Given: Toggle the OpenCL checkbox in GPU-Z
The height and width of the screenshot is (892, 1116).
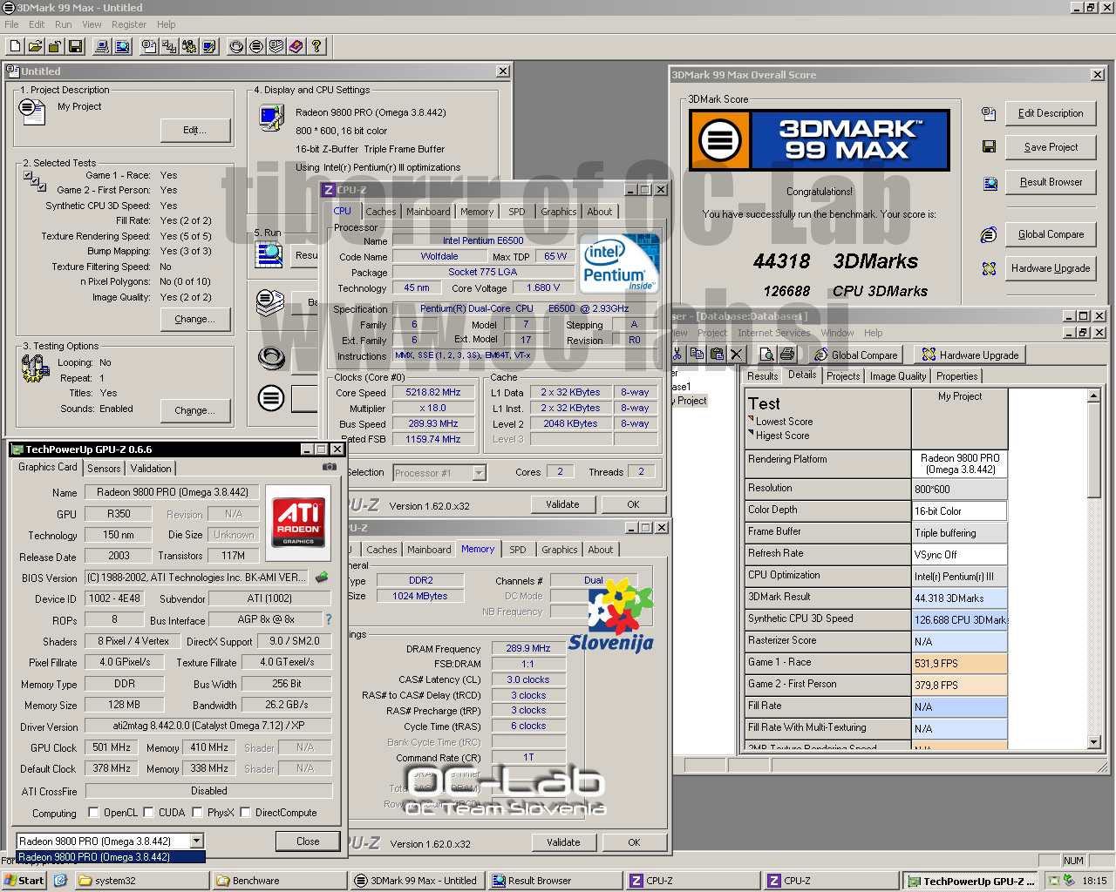Looking at the screenshot, I should pos(94,813).
